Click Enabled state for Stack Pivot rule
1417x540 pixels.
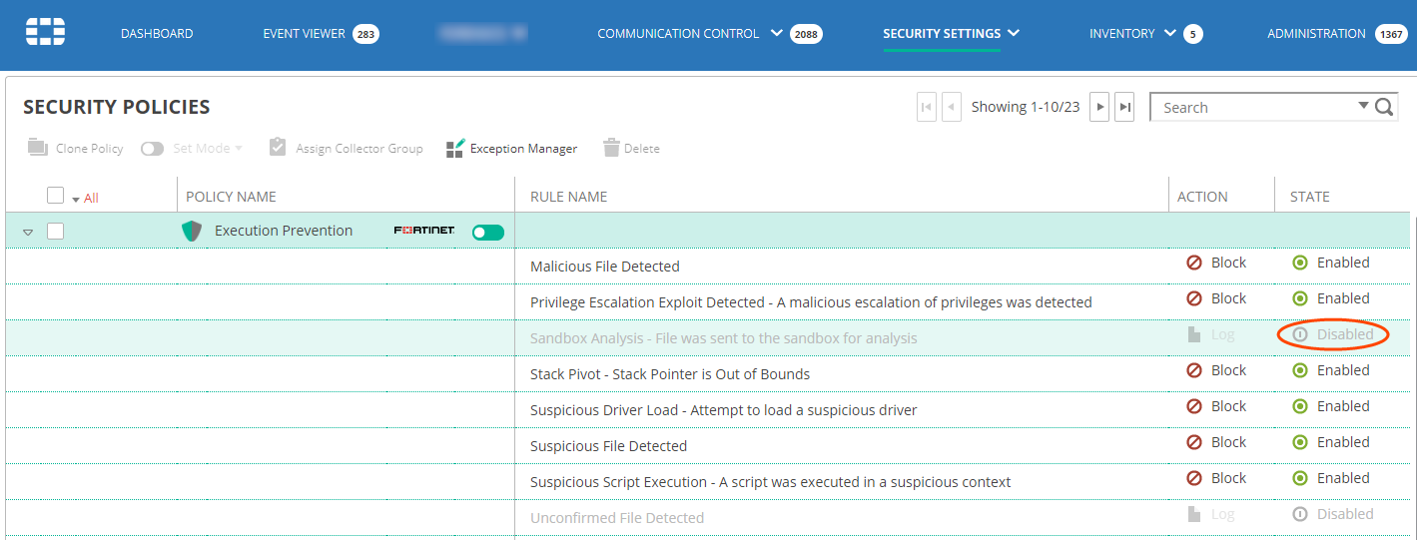tap(1332, 370)
